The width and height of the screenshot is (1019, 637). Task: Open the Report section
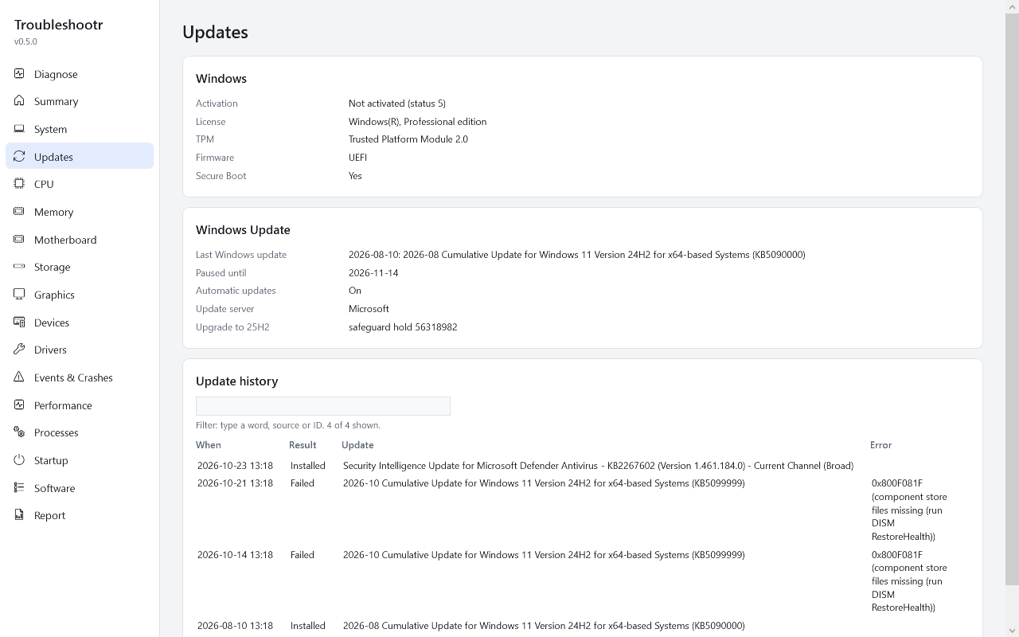[x=80, y=515]
